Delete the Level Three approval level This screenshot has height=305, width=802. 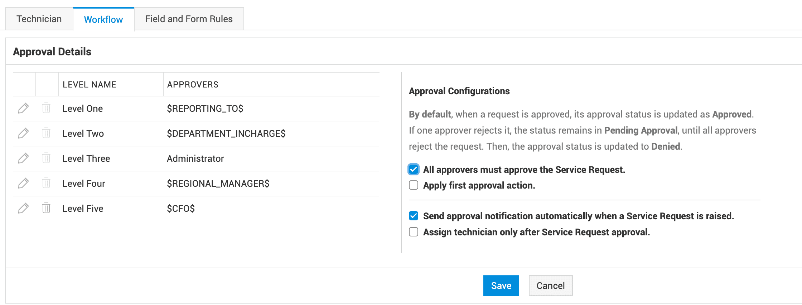pos(46,158)
